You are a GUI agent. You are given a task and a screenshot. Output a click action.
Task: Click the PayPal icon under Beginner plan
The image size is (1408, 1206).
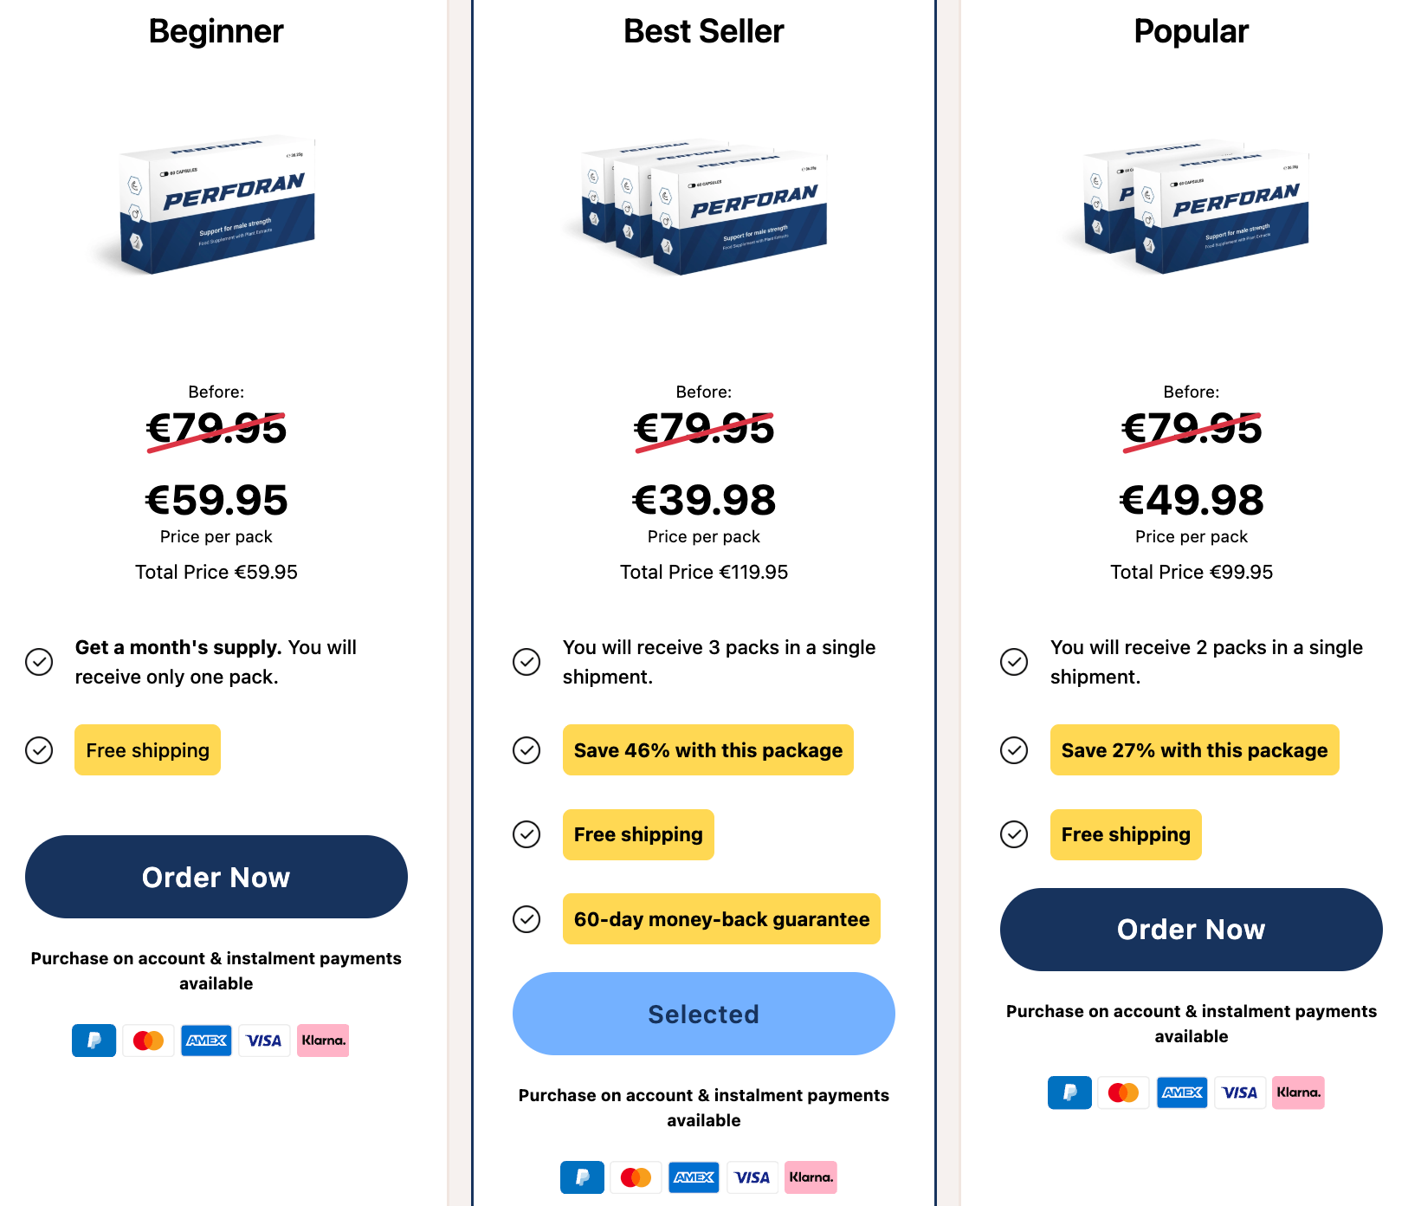coord(94,1041)
